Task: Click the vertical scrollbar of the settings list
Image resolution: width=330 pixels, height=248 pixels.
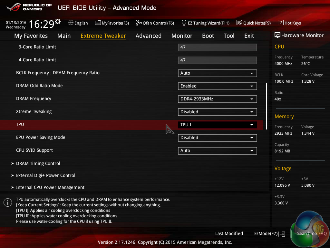Action: coord(267,106)
